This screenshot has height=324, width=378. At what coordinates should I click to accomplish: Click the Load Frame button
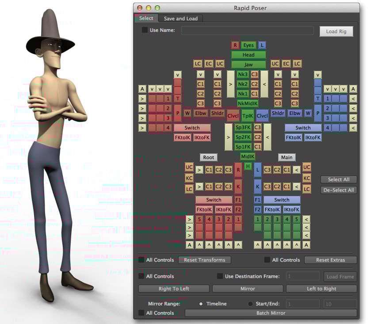(340, 277)
